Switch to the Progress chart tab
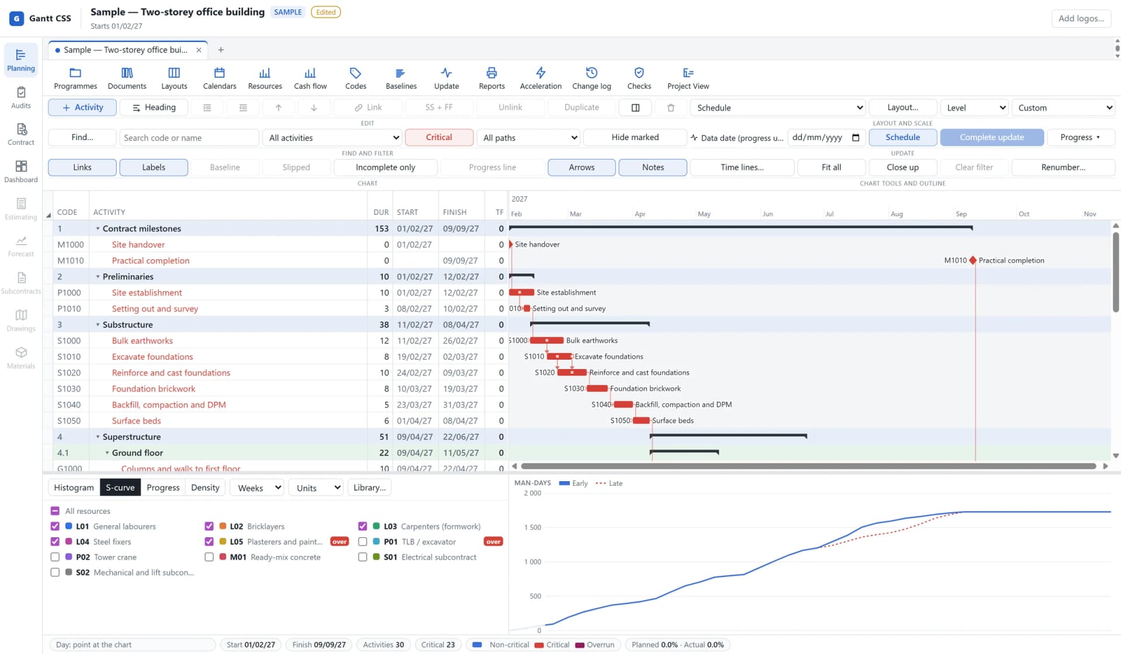 tap(163, 488)
